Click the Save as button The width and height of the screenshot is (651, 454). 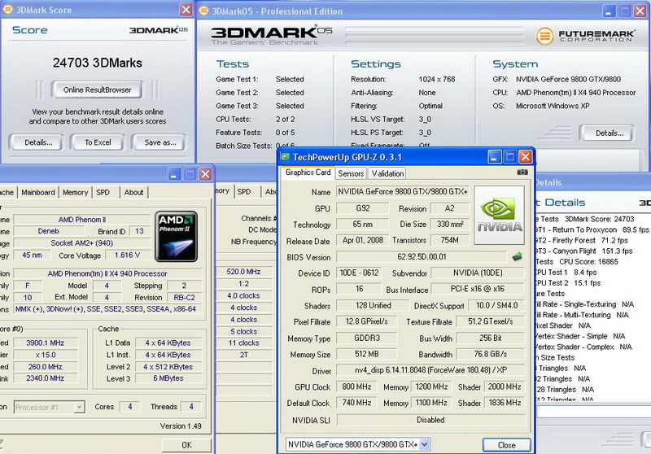coord(159,142)
